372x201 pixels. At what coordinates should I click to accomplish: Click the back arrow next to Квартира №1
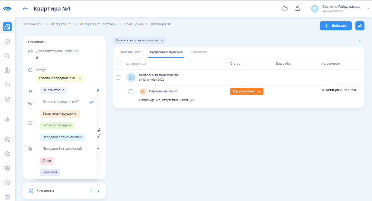(25, 9)
